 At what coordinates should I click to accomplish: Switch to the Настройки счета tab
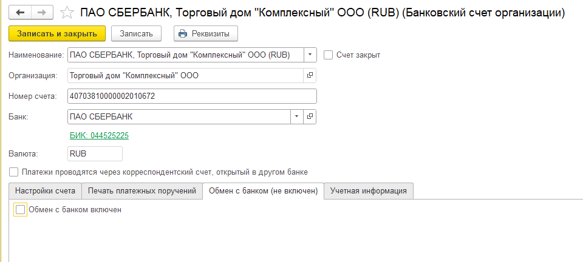coord(45,191)
